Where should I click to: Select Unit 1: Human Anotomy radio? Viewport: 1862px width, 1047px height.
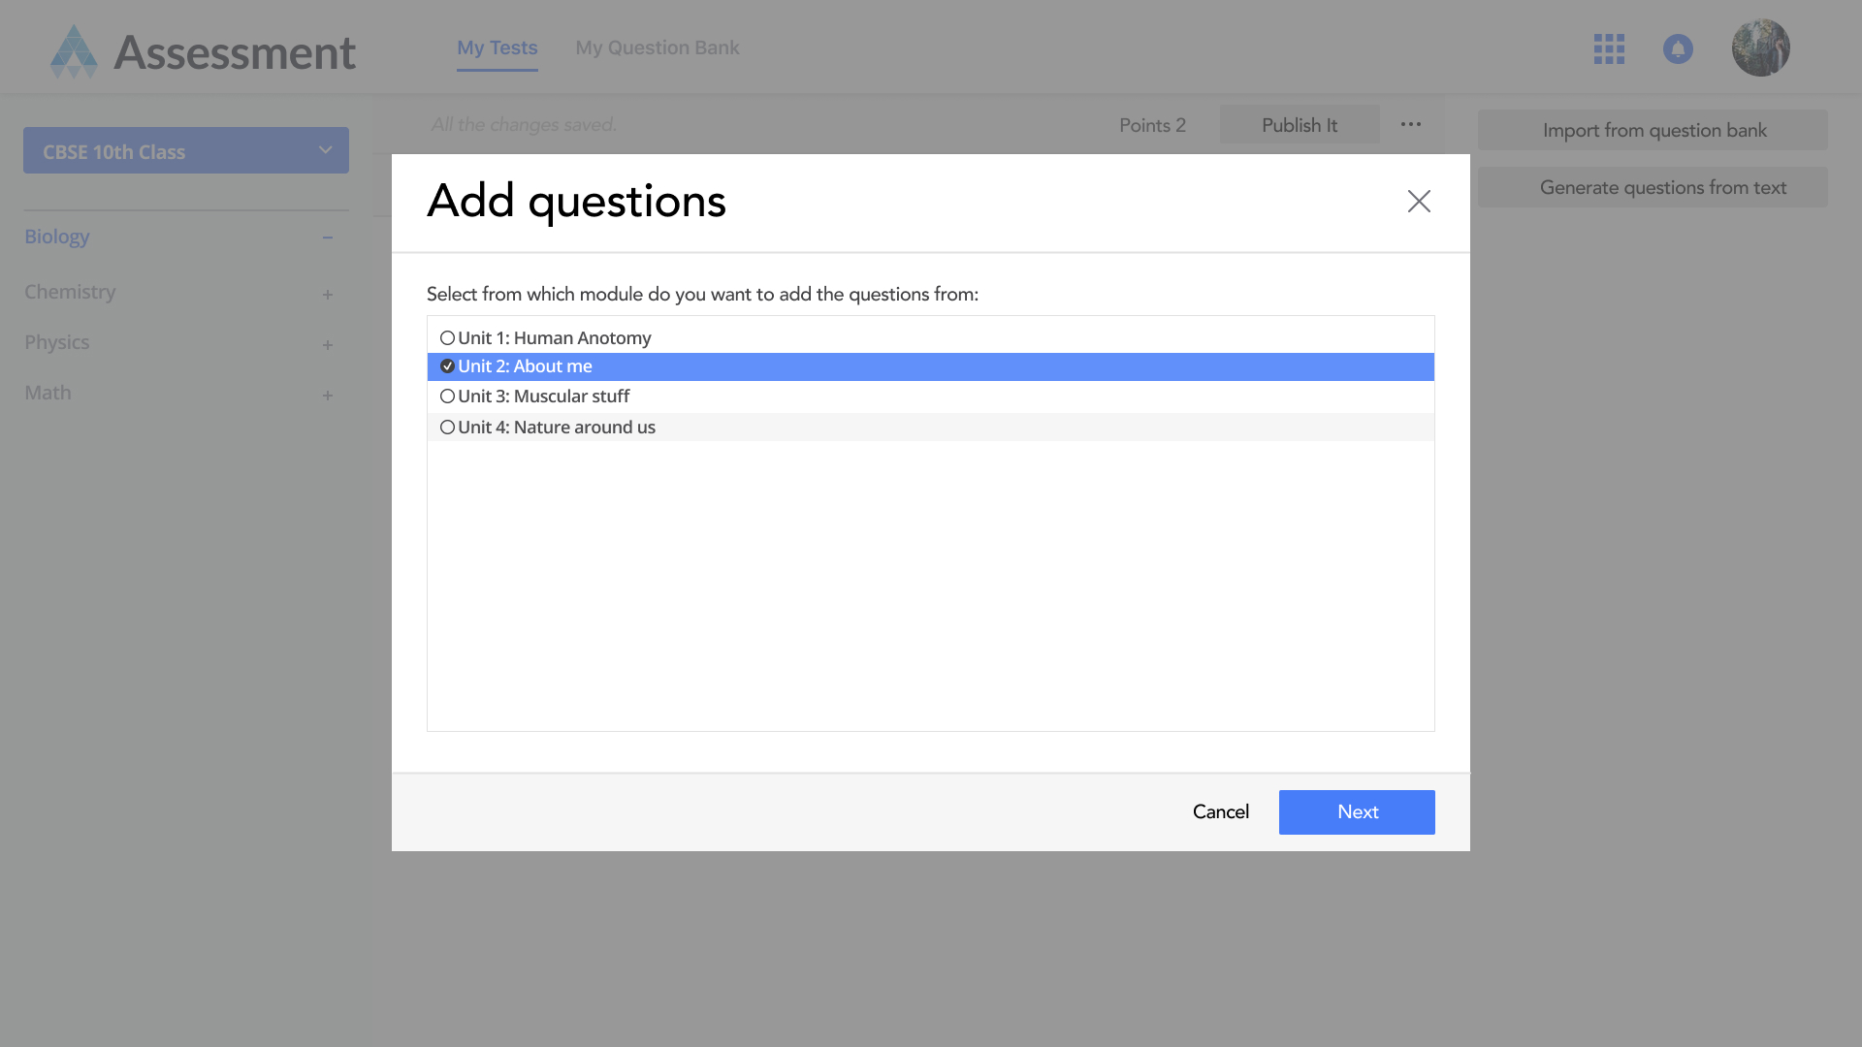click(447, 338)
